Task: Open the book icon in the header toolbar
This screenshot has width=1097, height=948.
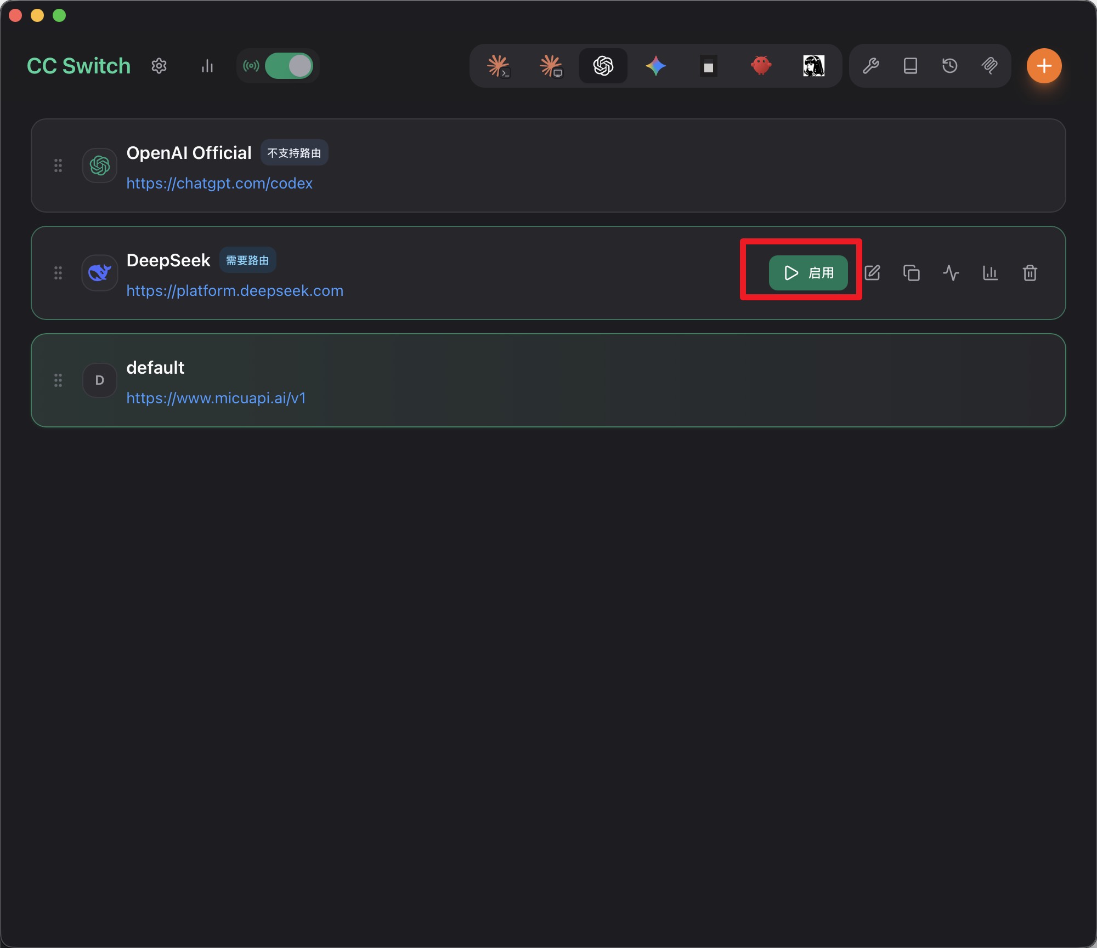Action: pyautogui.click(x=911, y=66)
